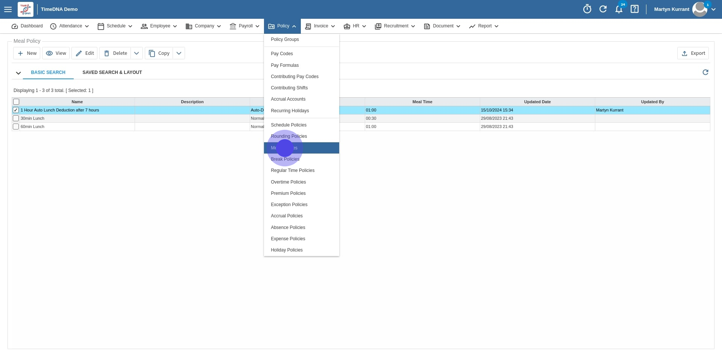
Task: Open the Employee menu
Action: click(x=159, y=26)
